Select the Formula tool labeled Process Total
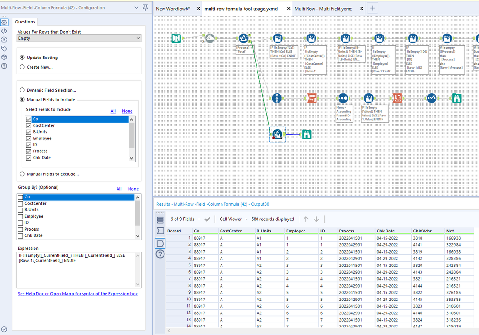The height and width of the screenshot is (335, 479). 244,38
